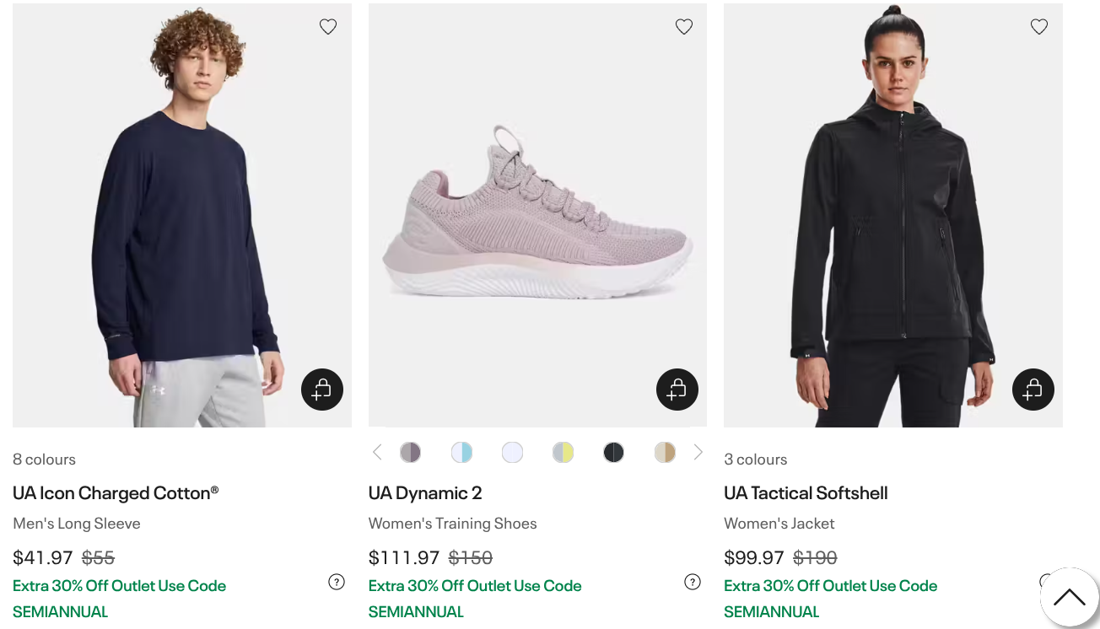Viewport: 1100px width, 629px height.
Task: Select the tan swatch for the training shoes
Action: [x=664, y=452]
